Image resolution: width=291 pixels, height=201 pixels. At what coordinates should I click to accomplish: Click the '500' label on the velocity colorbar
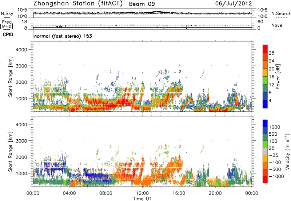[x=273, y=134]
